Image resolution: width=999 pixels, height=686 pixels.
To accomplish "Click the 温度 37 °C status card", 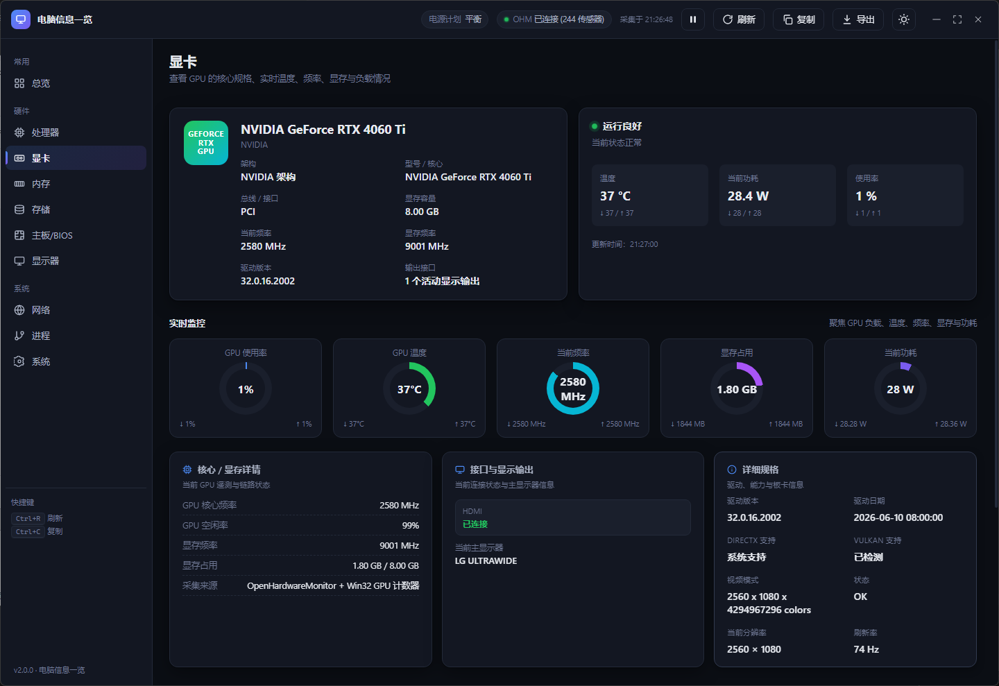I will point(650,195).
